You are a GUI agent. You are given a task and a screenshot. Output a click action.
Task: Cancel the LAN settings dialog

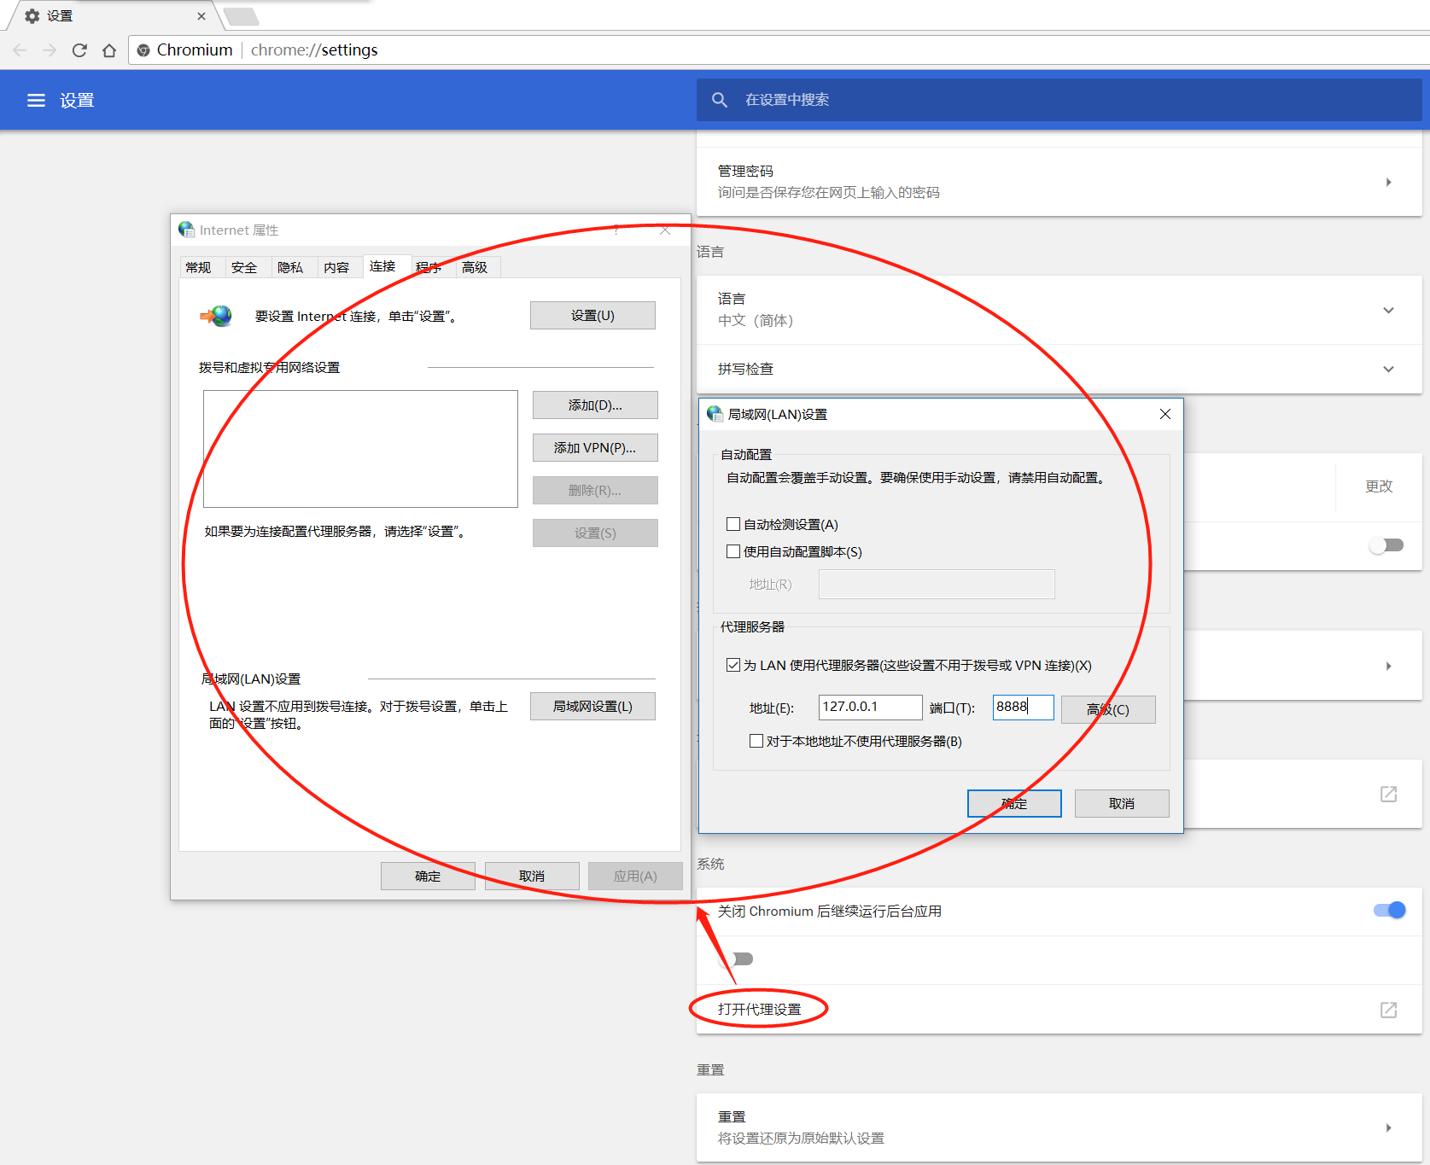tap(1122, 803)
